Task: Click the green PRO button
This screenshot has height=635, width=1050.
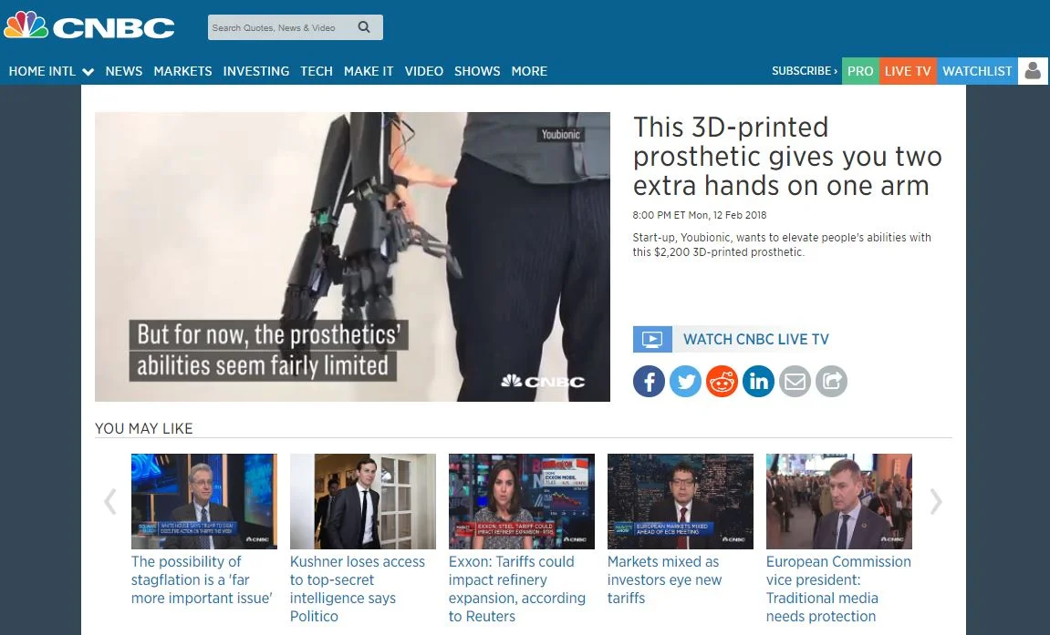Action: coord(860,71)
